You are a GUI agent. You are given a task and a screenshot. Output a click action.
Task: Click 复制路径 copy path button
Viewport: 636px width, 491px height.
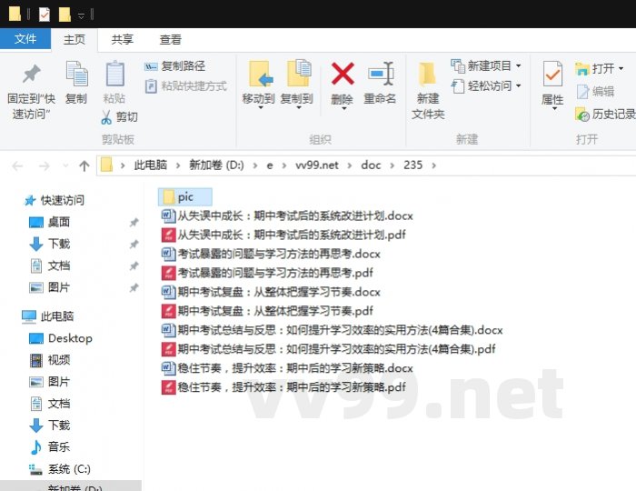tap(174, 65)
